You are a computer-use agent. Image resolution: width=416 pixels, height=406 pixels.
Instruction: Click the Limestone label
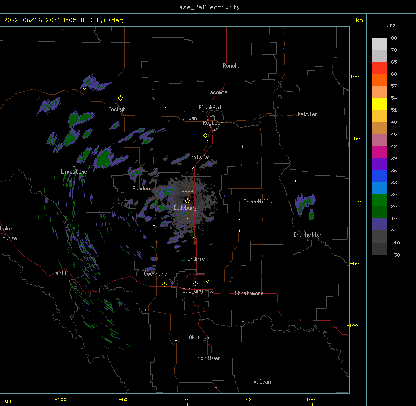coord(74,172)
